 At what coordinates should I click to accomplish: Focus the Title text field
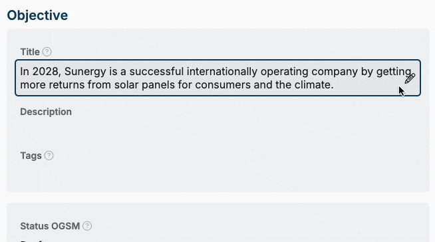[x=217, y=78]
